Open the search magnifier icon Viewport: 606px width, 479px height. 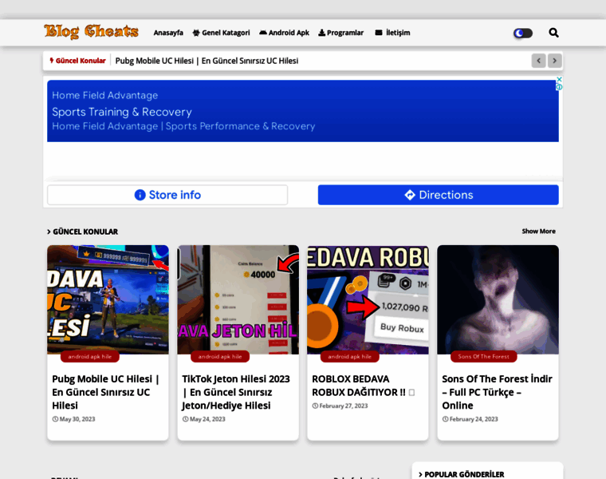tap(553, 33)
